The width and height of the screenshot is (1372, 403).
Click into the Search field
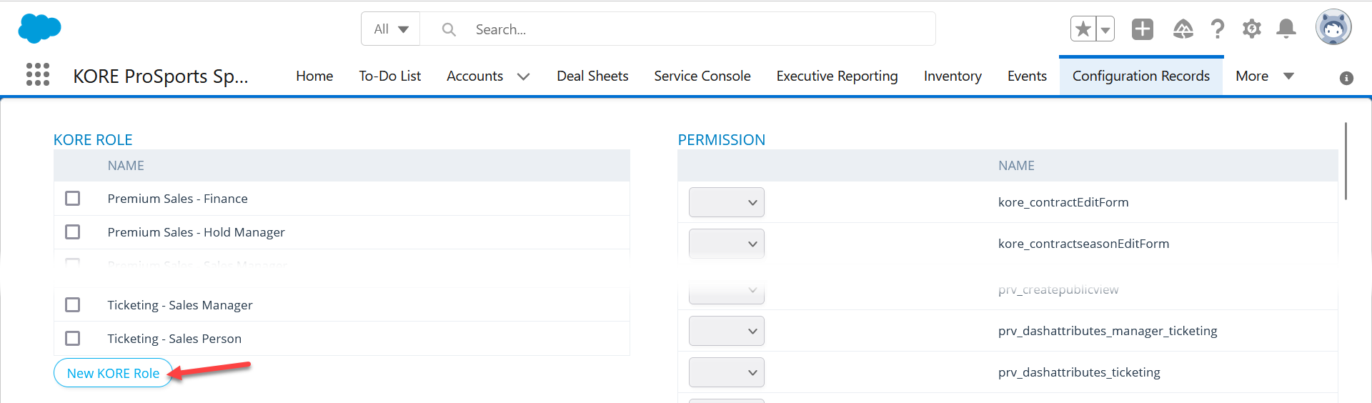click(x=677, y=29)
